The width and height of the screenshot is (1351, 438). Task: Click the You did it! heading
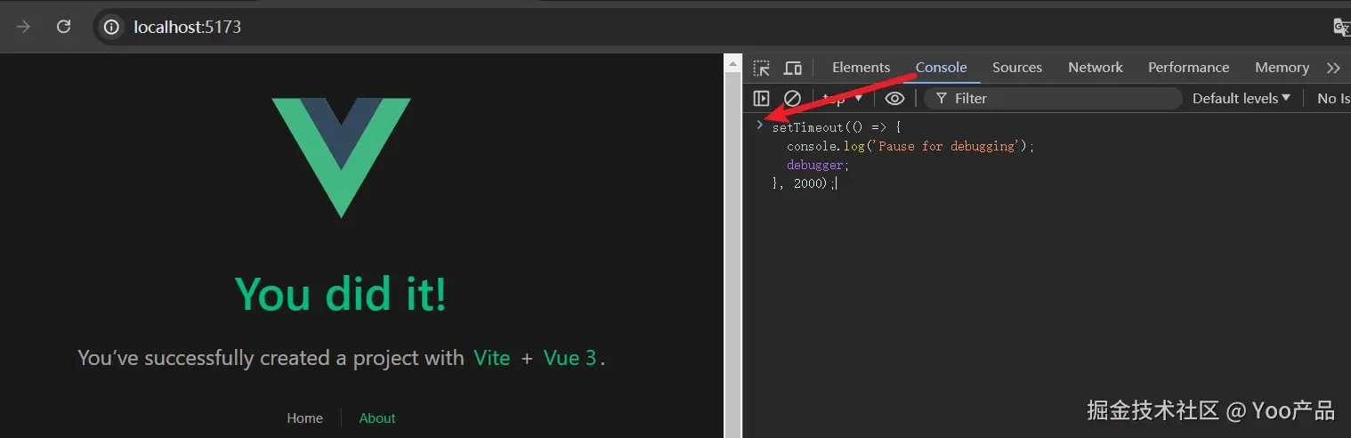coord(341,294)
